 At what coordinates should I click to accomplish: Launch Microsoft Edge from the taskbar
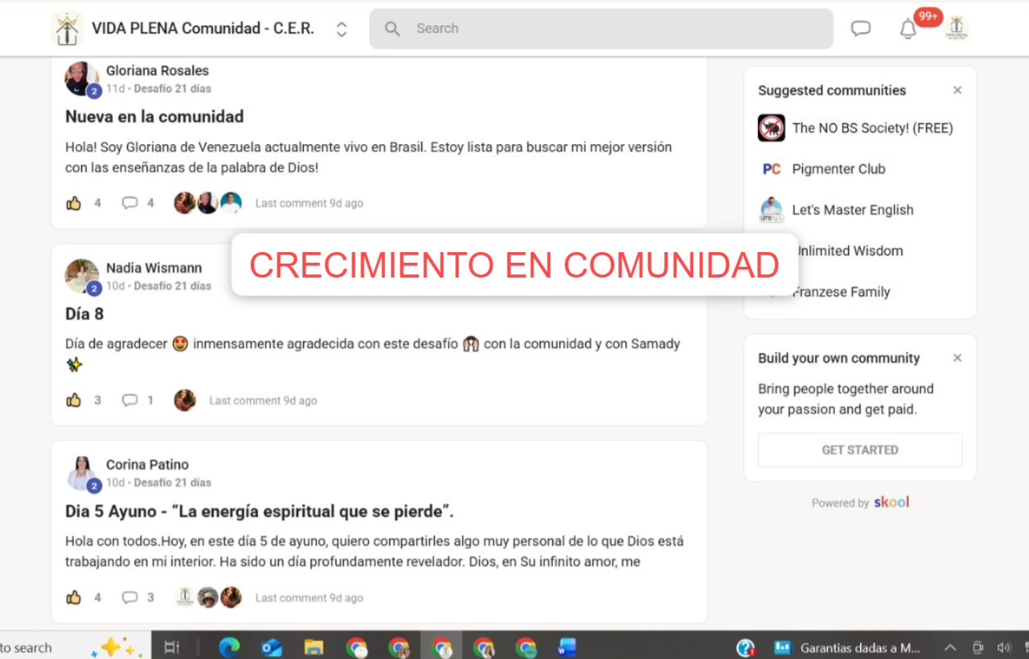tap(229, 648)
